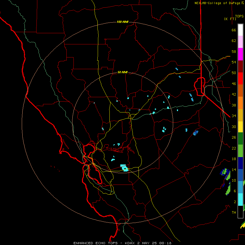Click the legend value "14"
The image size is (245, 245).
pyautogui.click(x=234, y=170)
